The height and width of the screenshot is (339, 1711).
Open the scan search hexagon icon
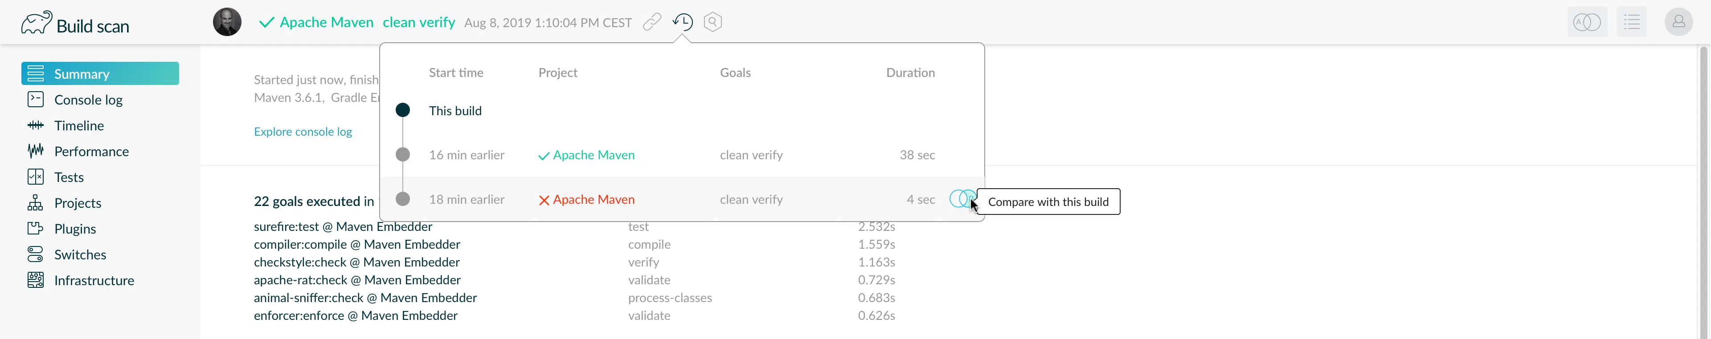point(713,22)
